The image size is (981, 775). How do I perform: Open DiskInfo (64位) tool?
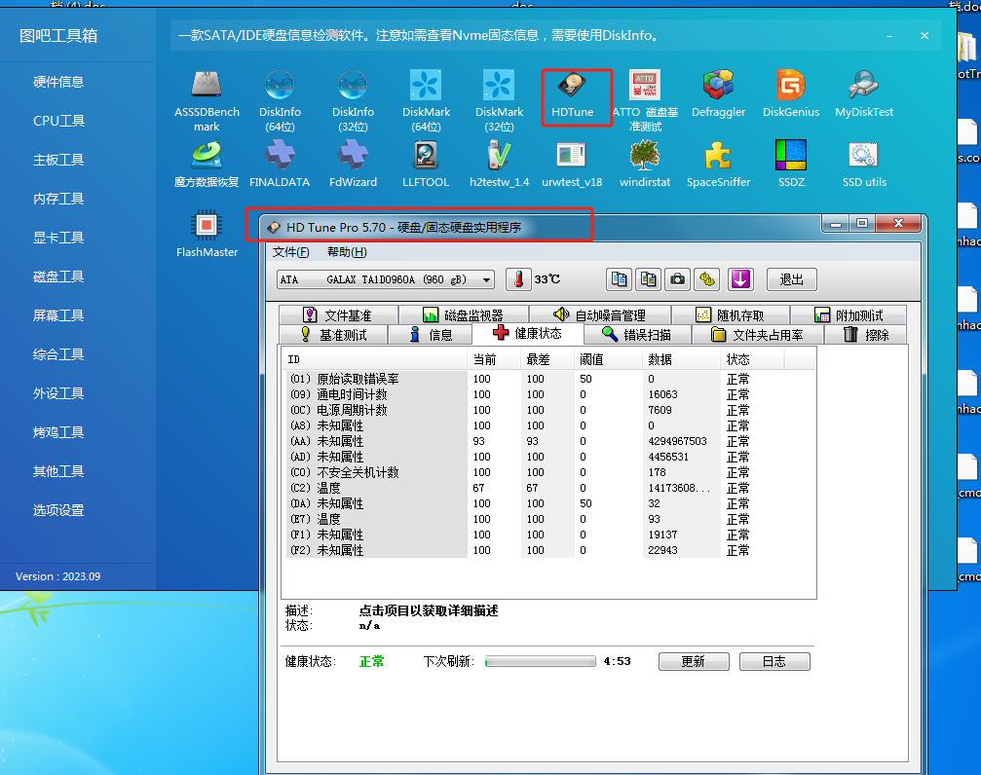coord(280,100)
